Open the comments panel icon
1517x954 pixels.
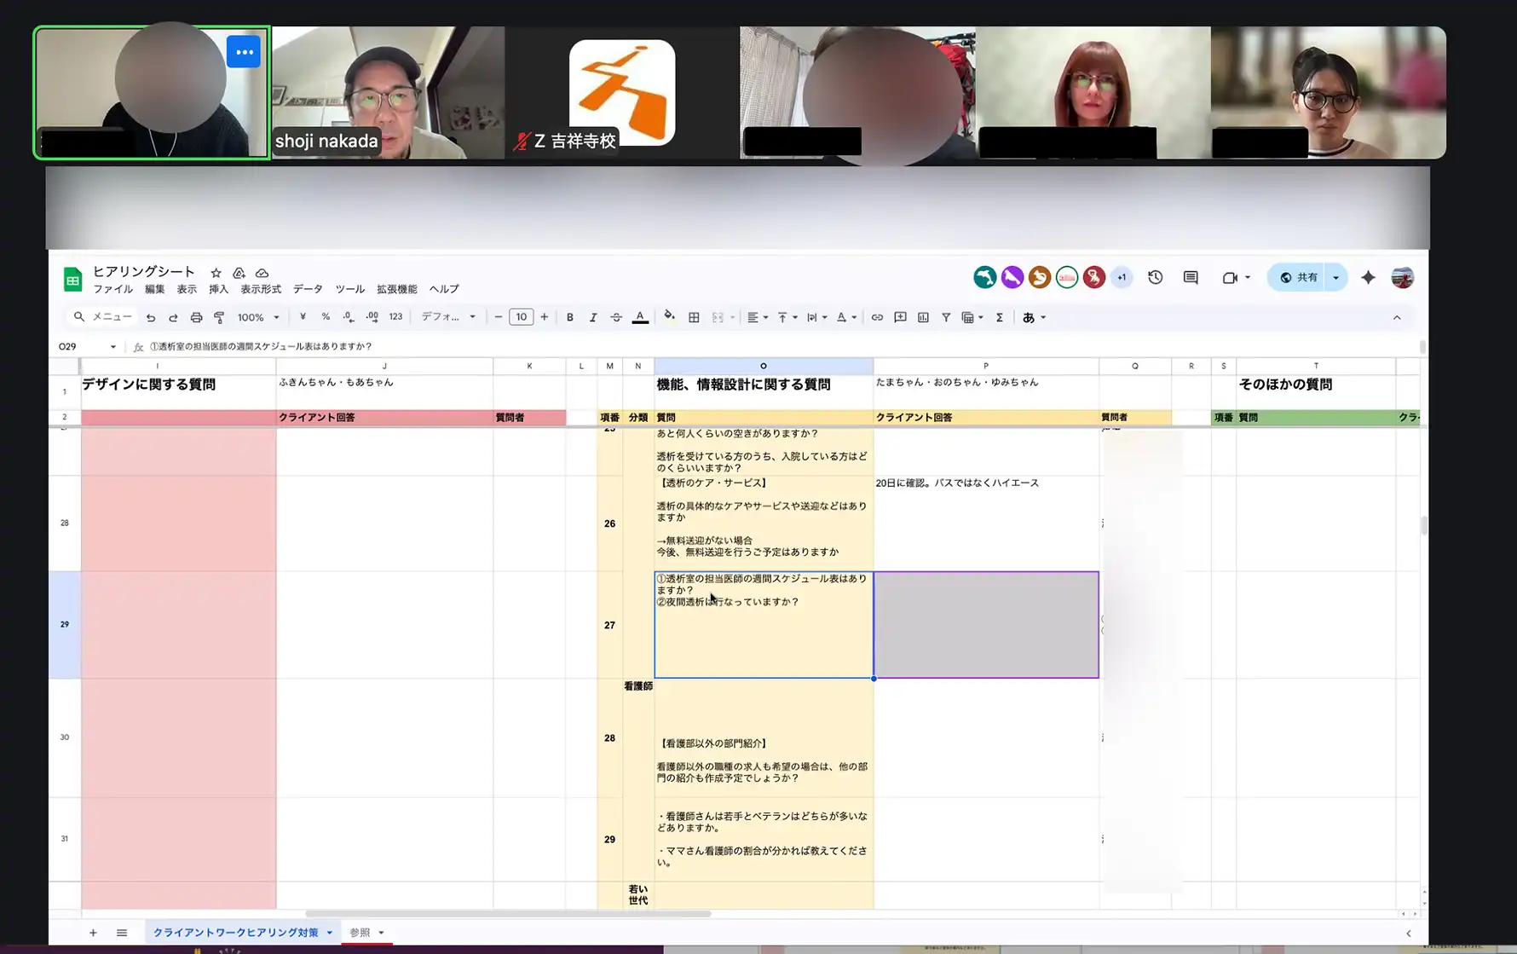[1191, 277]
